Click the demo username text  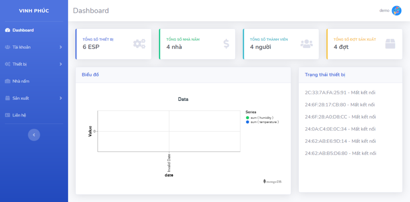(384, 11)
